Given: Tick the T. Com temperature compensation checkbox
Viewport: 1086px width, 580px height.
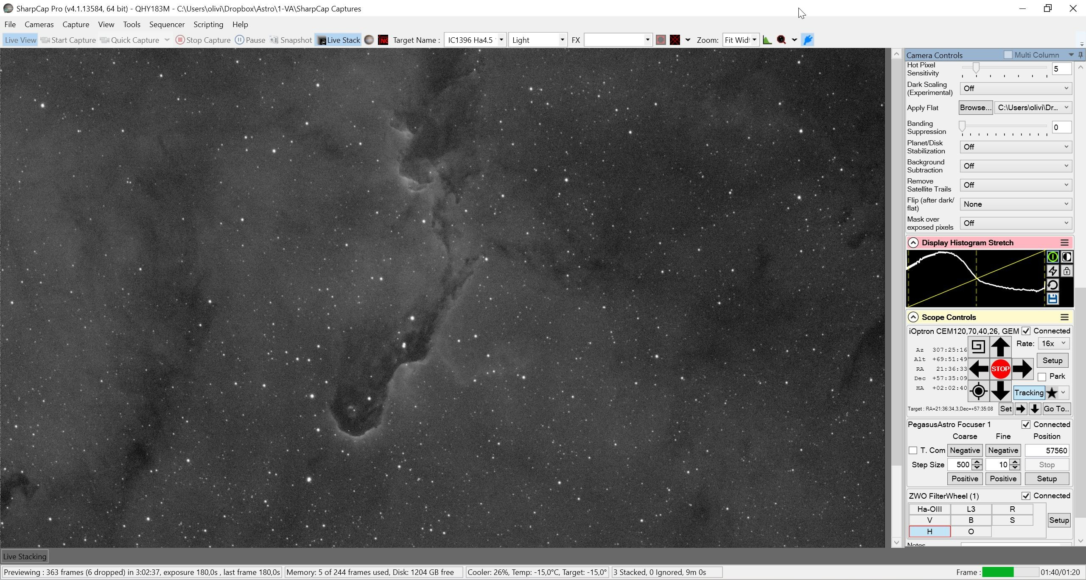Looking at the screenshot, I should (913, 450).
